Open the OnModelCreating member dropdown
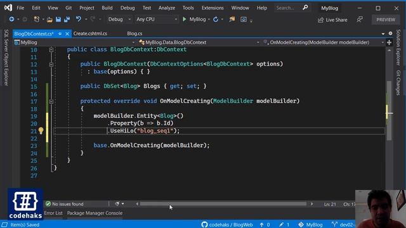The width and height of the screenshot is (406, 228). click(323, 42)
